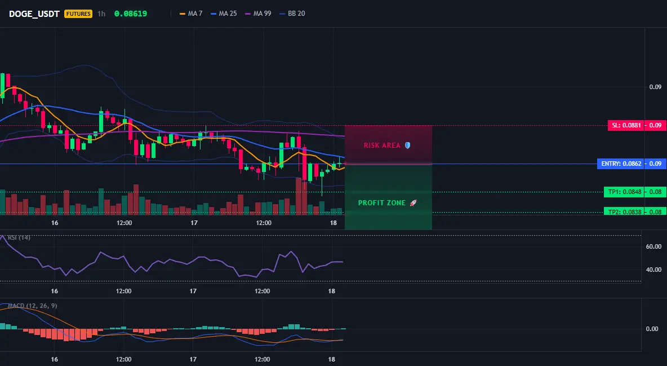Click the SL: 0.0881 red price tag
The width and height of the screenshot is (667, 366).
click(x=626, y=125)
